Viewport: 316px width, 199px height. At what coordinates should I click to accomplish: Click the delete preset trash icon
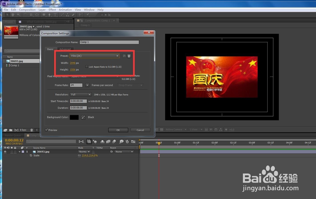[129, 56]
